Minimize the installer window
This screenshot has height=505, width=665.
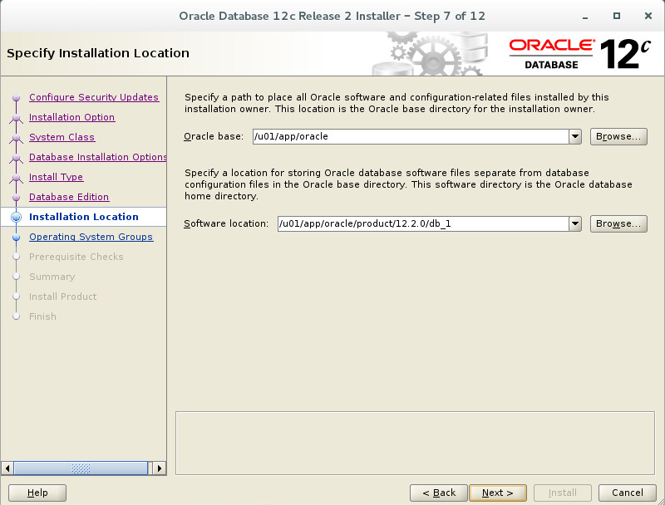coord(585,17)
